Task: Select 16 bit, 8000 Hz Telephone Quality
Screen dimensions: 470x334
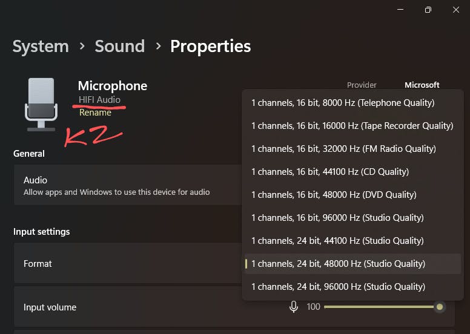Action: click(x=343, y=103)
